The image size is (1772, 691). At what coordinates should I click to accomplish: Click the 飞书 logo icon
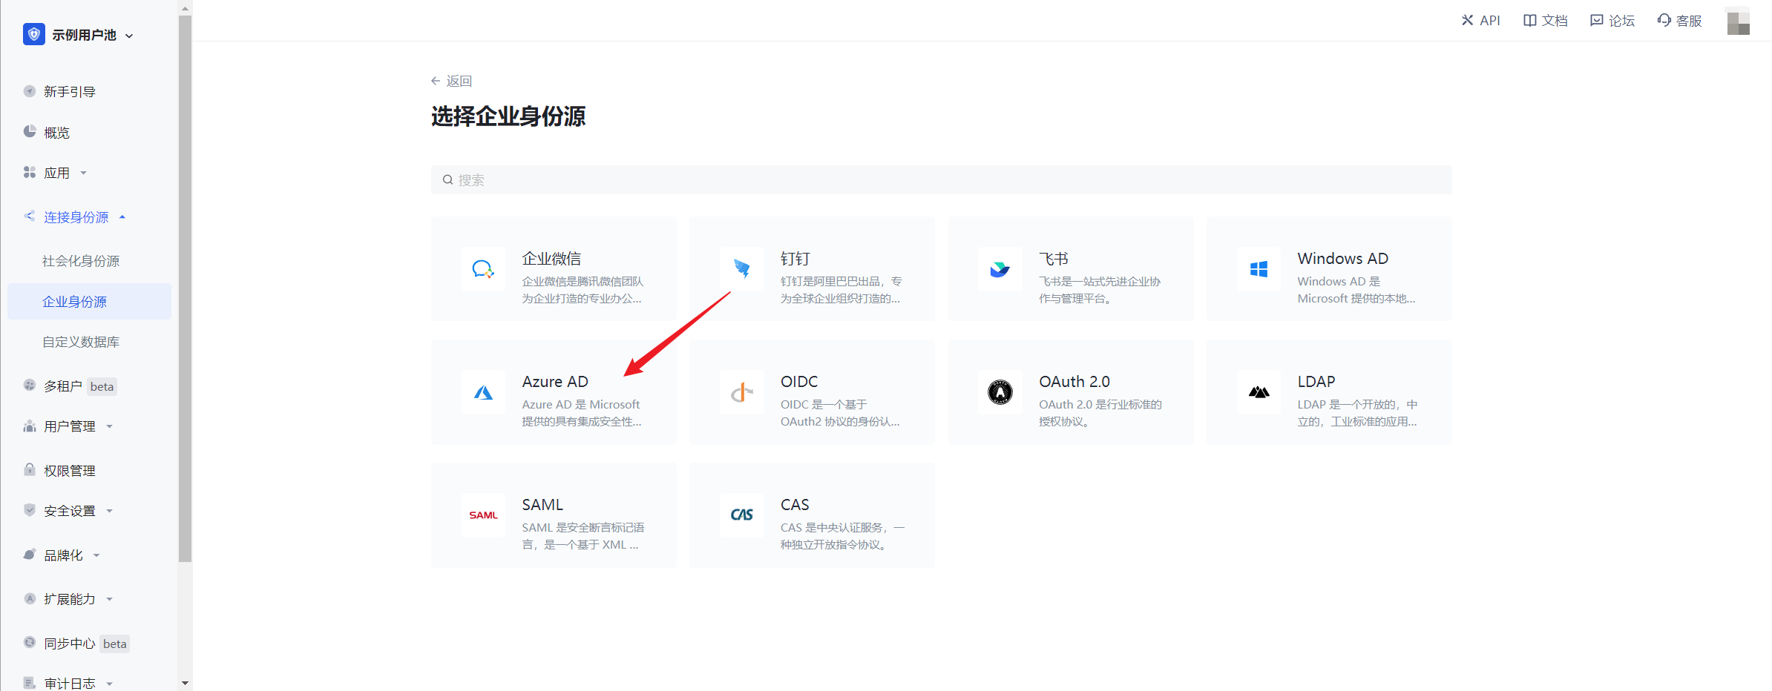point(1000,269)
